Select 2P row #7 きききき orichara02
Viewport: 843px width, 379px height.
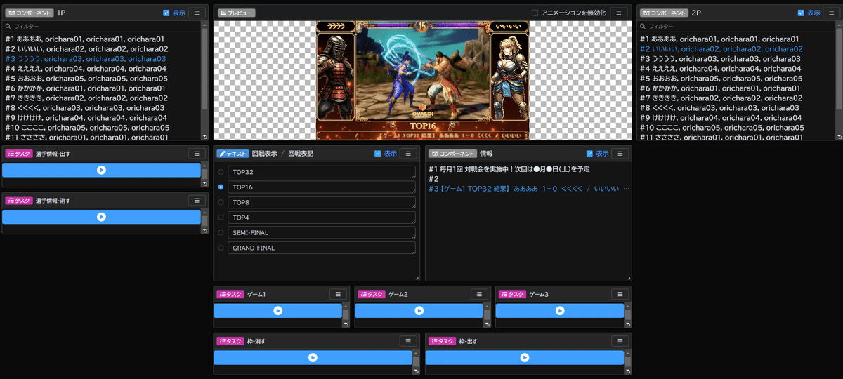(737, 98)
